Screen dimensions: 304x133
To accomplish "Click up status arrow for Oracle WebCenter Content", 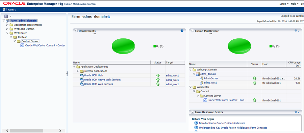I will tap(255, 100).
